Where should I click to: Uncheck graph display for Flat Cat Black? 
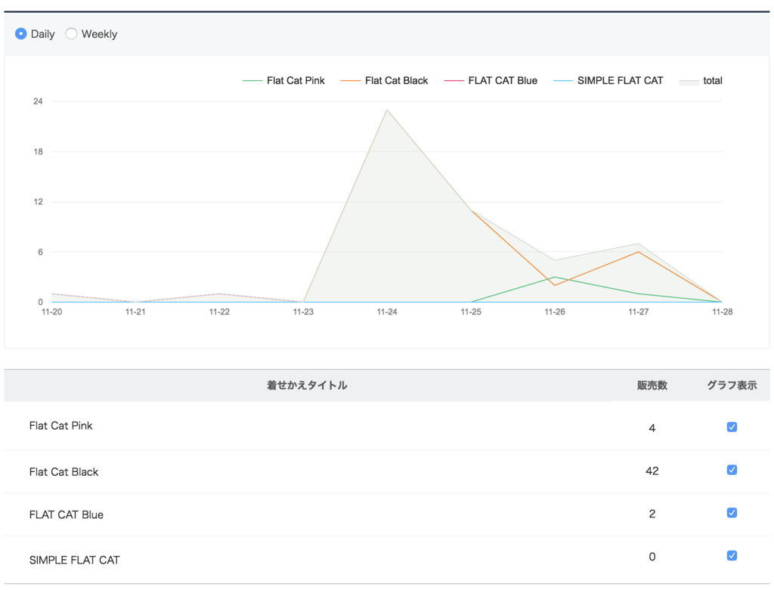[732, 470]
